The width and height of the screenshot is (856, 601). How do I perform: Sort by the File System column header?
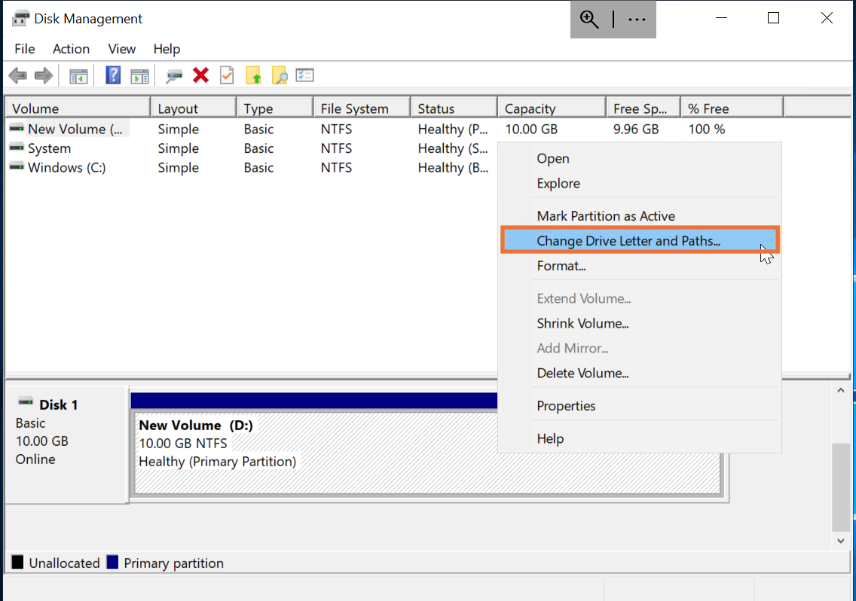(362, 108)
